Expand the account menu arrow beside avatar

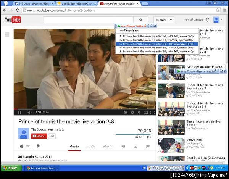[221, 19]
